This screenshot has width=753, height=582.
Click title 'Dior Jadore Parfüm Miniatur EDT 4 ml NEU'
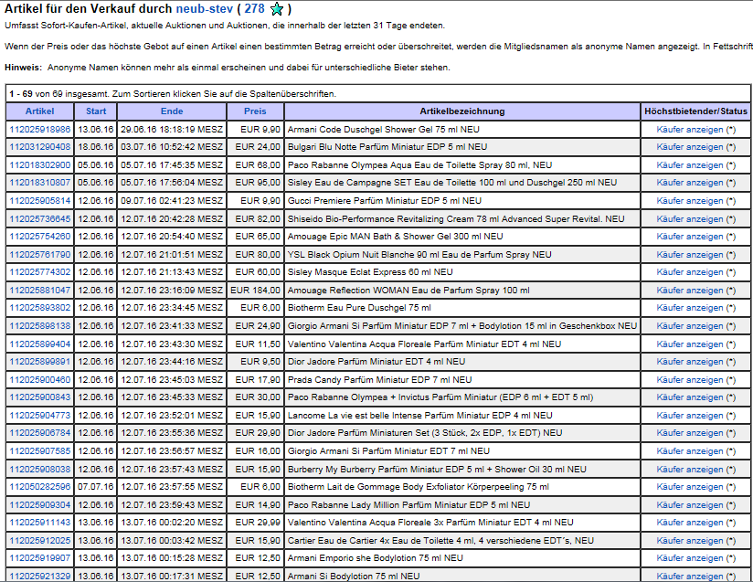click(x=376, y=361)
